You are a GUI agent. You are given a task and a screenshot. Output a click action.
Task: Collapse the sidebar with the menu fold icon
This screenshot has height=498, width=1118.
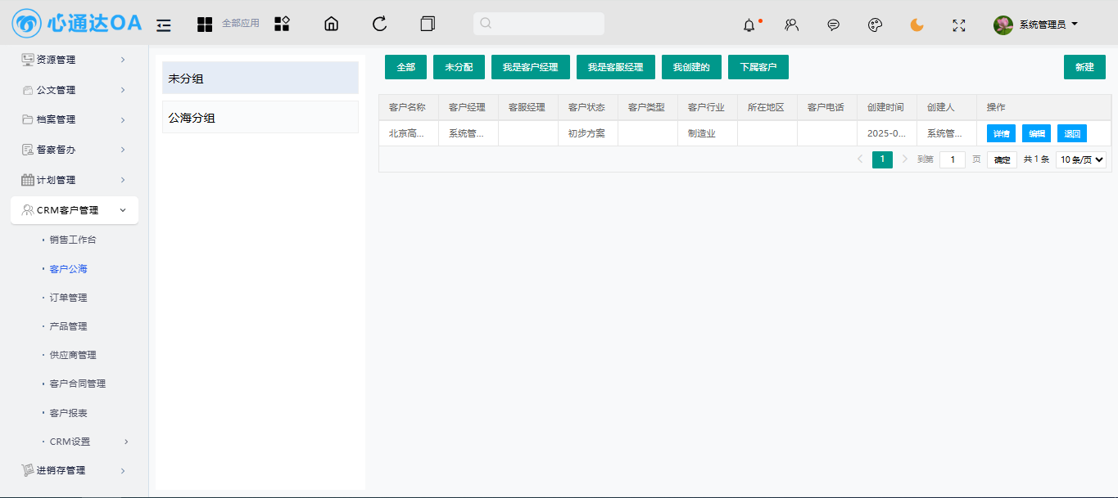(x=164, y=25)
